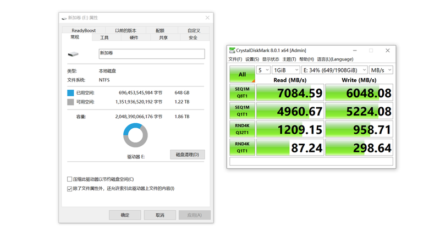Click the 确定 button

pos(125,215)
